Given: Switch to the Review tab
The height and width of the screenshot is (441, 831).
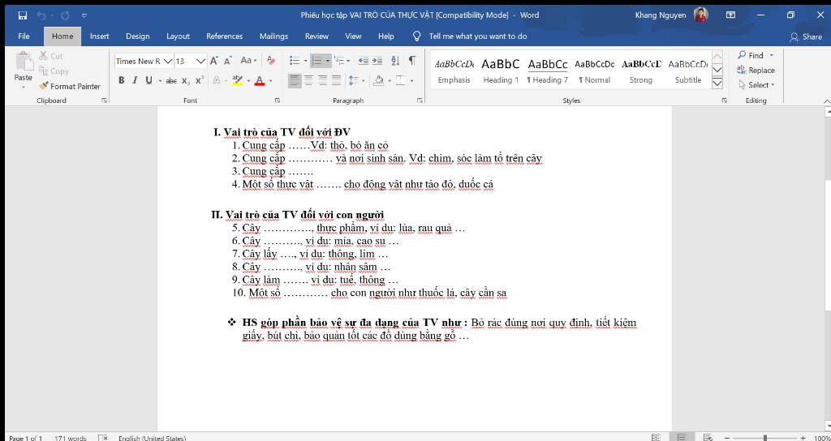Looking at the screenshot, I should [317, 36].
